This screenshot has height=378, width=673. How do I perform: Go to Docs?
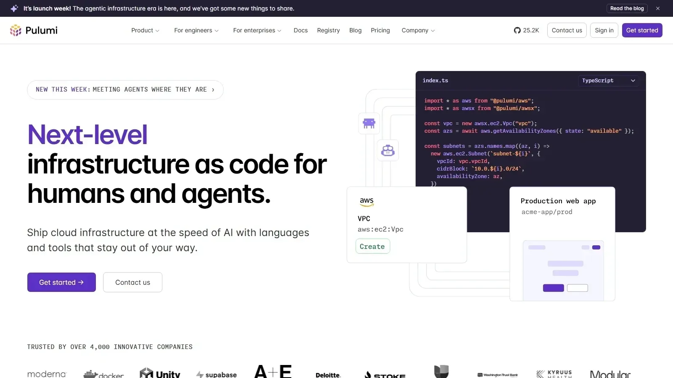pyautogui.click(x=301, y=30)
